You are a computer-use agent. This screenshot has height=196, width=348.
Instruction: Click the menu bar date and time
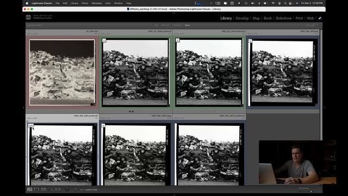point(312,3)
